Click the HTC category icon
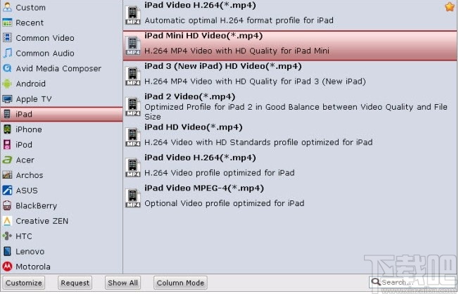The width and height of the screenshot is (459, 294). (7, 236)
